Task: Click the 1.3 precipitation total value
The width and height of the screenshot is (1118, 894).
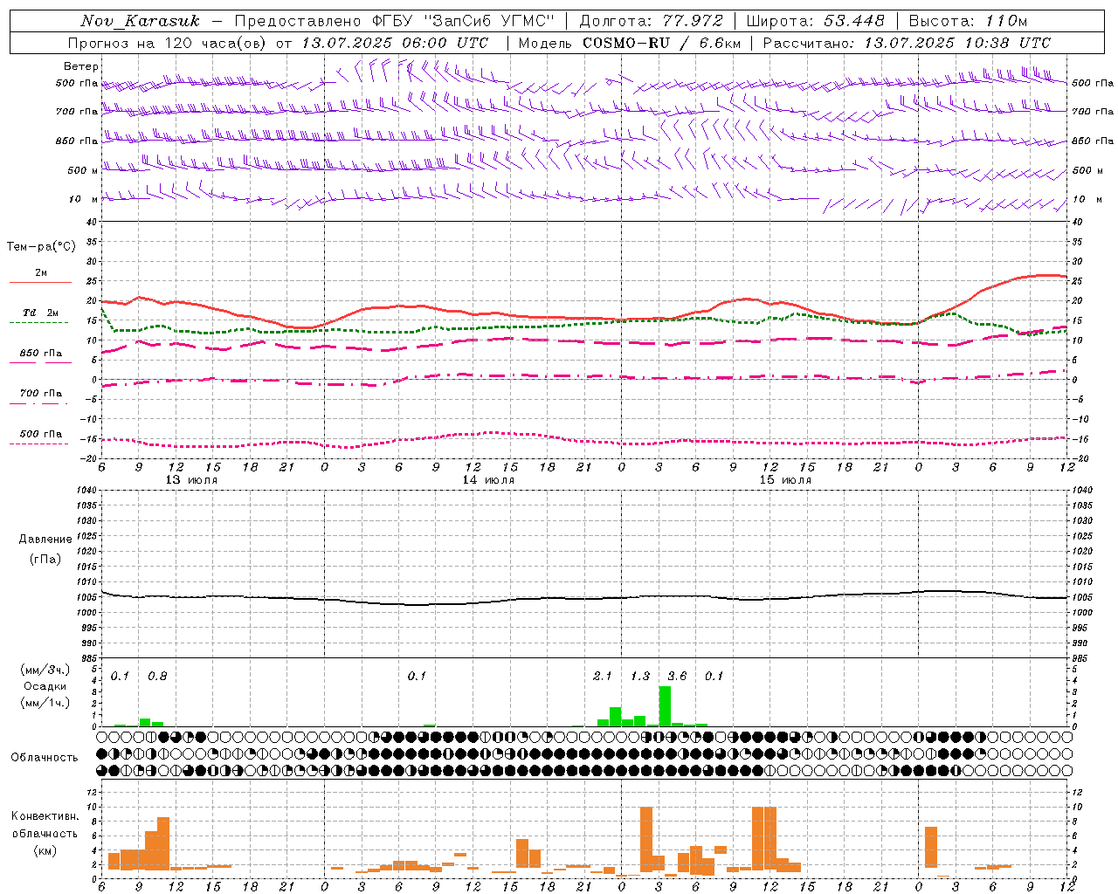Action: click(x=640, y=676)
